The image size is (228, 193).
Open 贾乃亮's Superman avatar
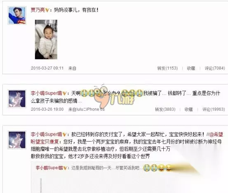point(17,15)
